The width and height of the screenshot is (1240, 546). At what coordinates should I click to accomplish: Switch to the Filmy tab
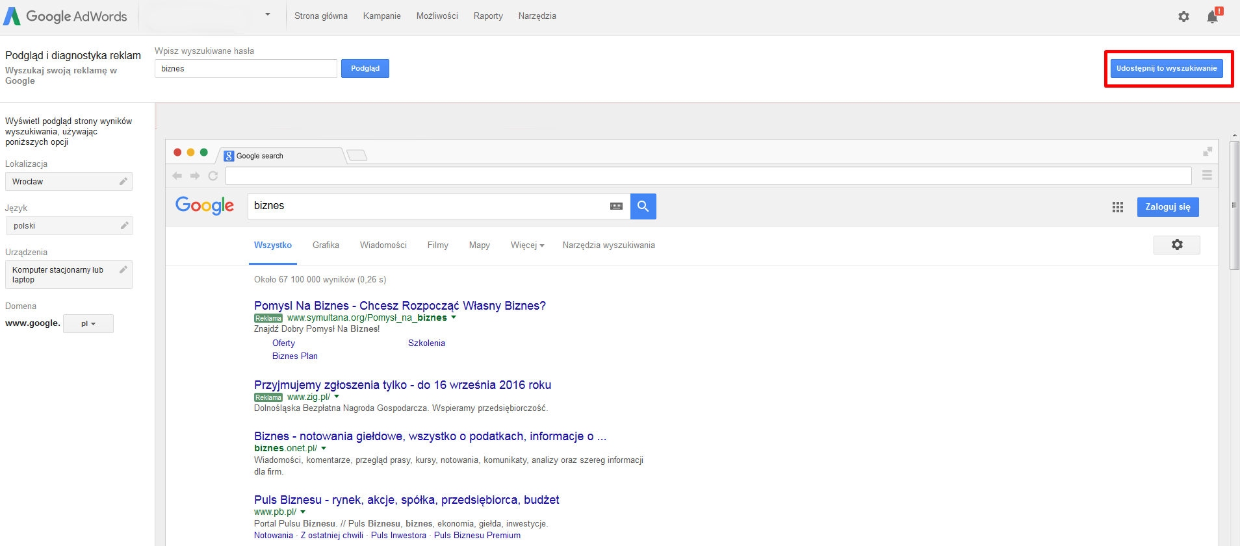pyautogui.click(x=438, y=245)
